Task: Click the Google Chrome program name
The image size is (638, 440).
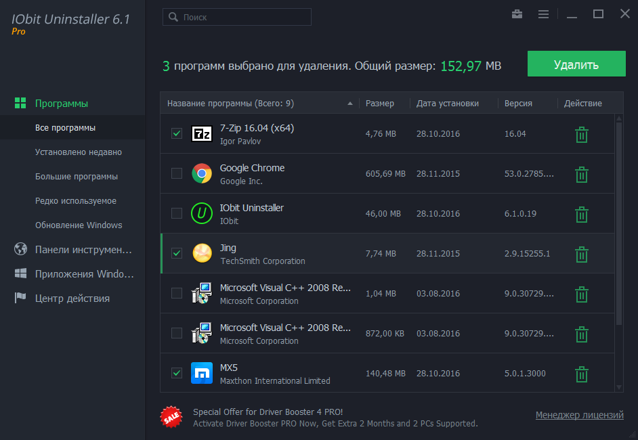Action: click(252, 168)
